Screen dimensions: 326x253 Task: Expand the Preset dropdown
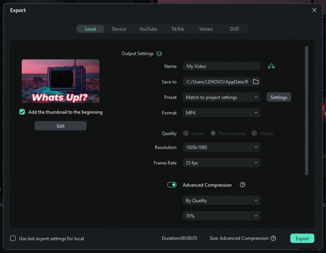(221, 97)
